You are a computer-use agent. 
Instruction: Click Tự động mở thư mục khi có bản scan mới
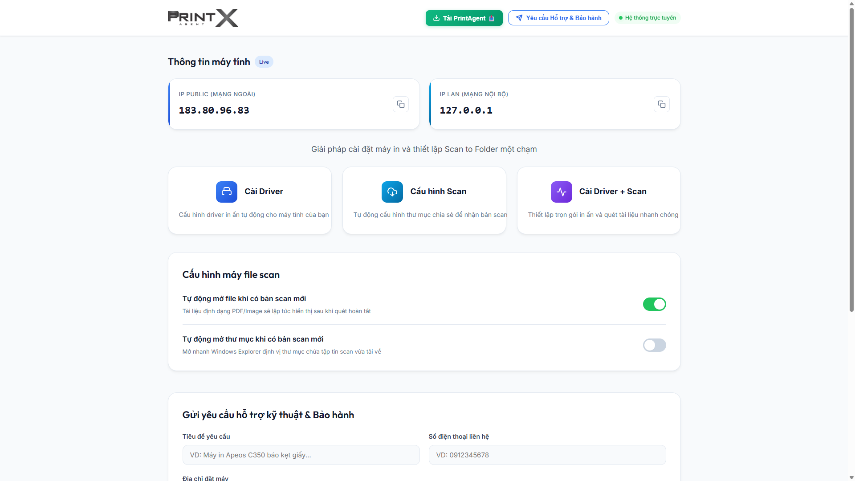tap(253, 339)
